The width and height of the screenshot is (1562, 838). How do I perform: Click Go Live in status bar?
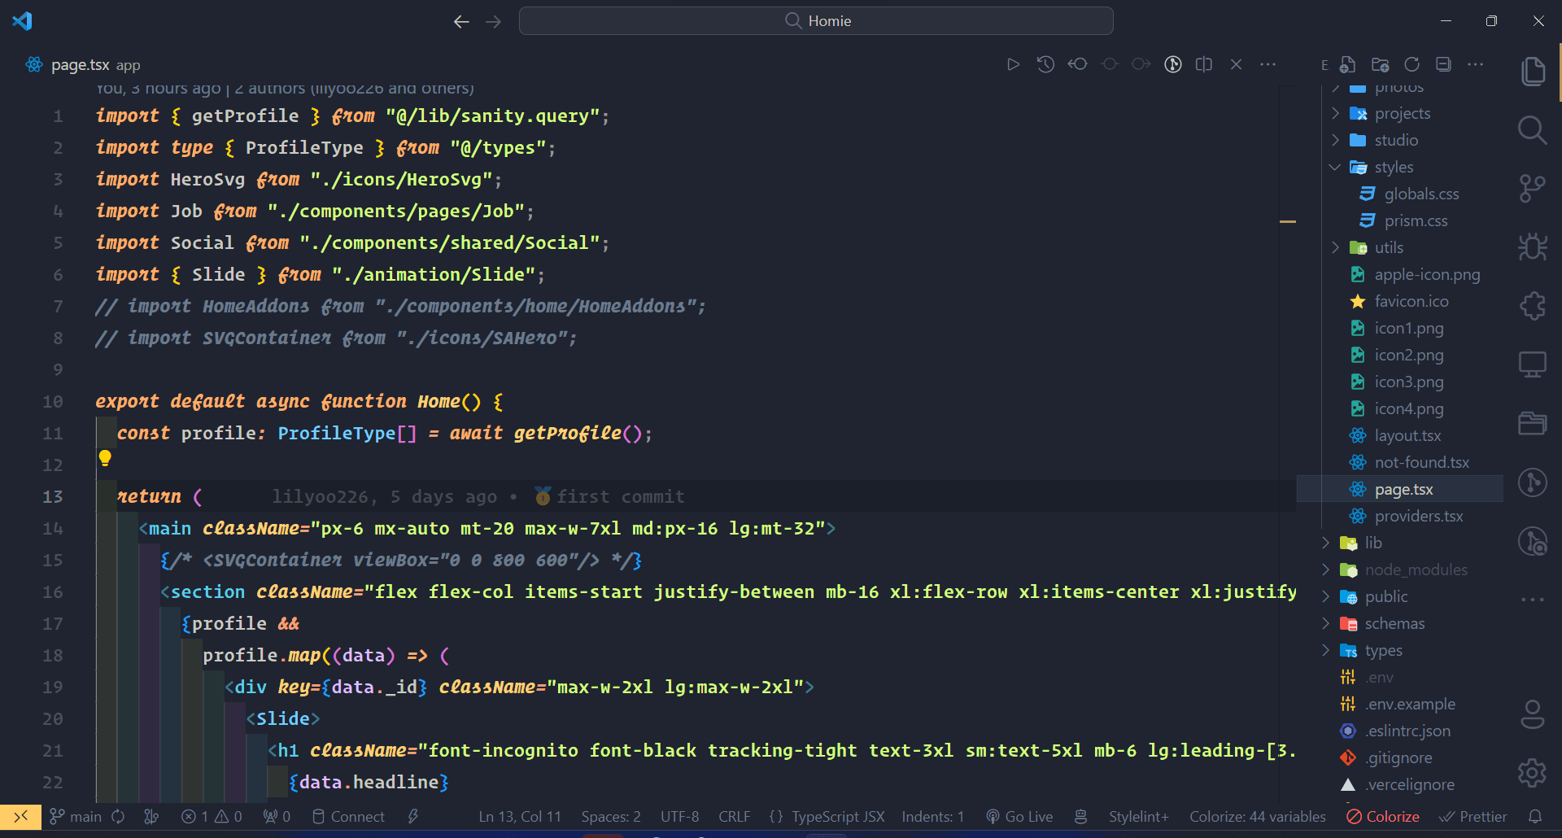click(1019, 816)
